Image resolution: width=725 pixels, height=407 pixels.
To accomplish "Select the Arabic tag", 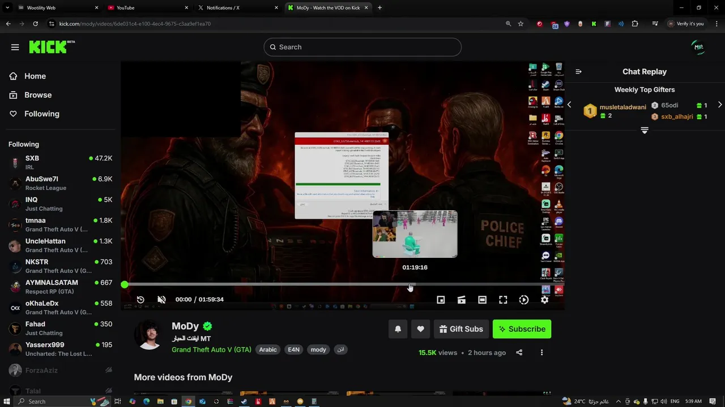I will pyautogui.click(x=268, y=350).
